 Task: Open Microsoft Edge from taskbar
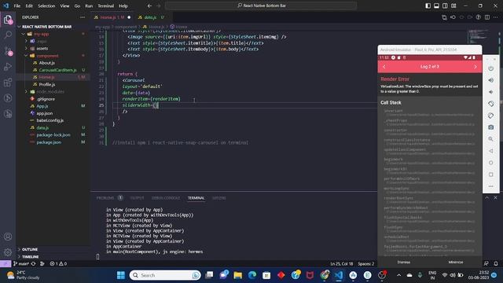(x=252, y=275)
